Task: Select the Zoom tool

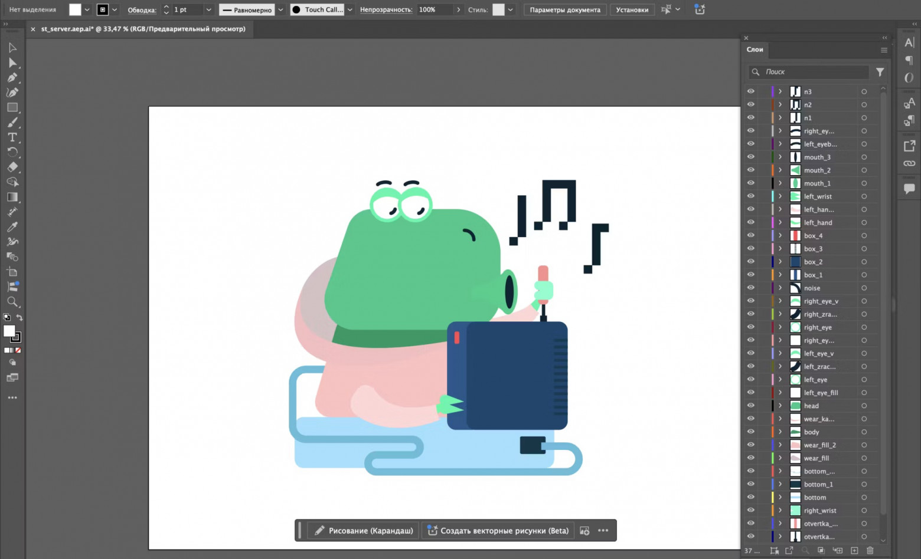Action: click(x=12, y=302)
